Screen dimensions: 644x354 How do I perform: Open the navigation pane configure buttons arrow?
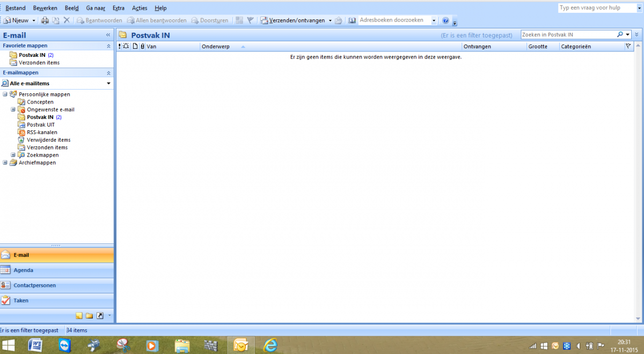(109, 315)
